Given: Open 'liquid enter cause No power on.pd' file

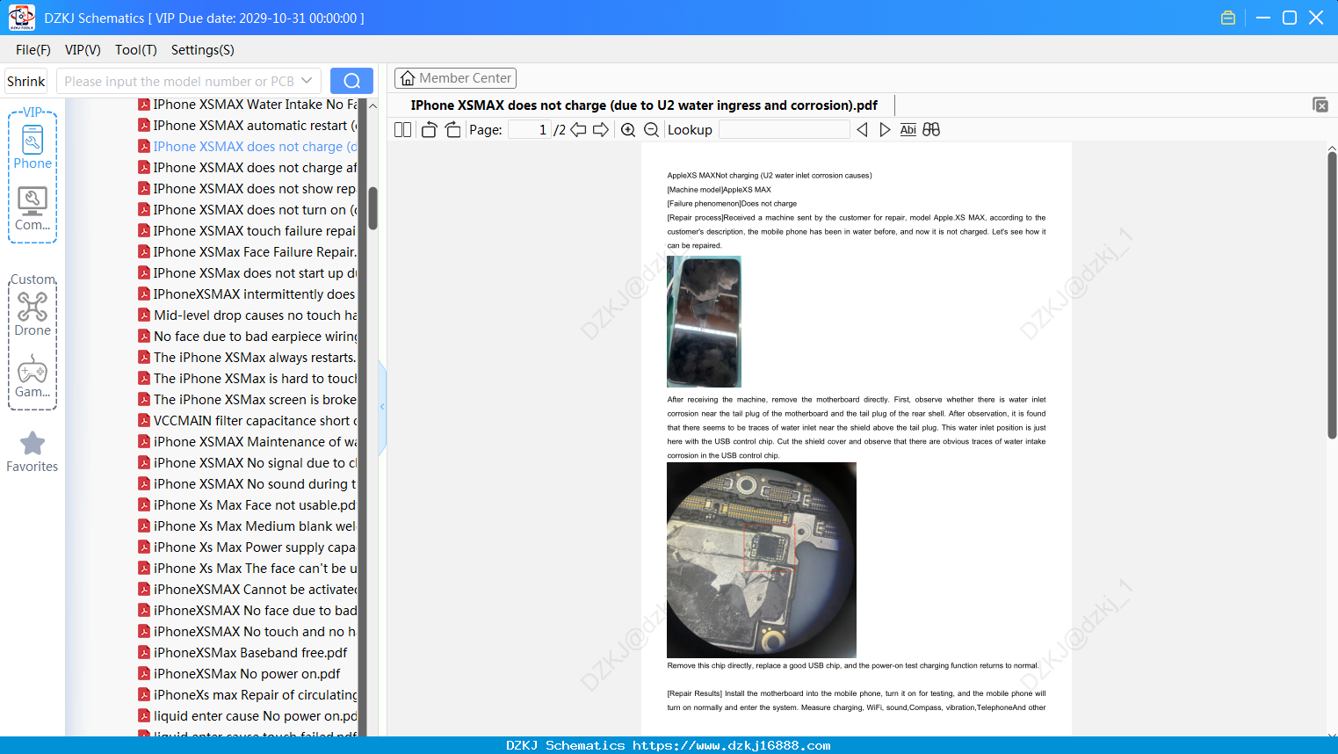Looking at the screenshot, I should [x=248, y=716].
